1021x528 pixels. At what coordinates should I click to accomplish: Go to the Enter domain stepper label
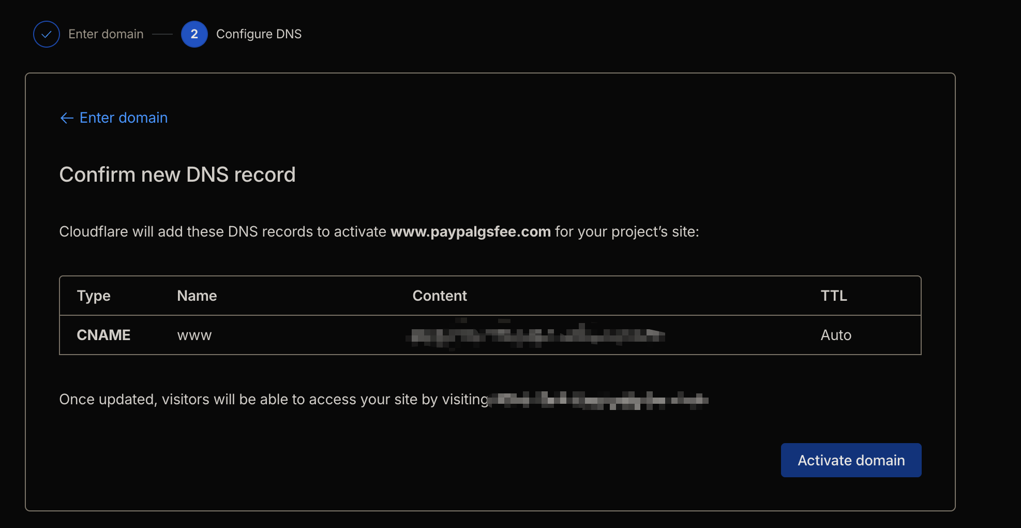pos(106,34)
